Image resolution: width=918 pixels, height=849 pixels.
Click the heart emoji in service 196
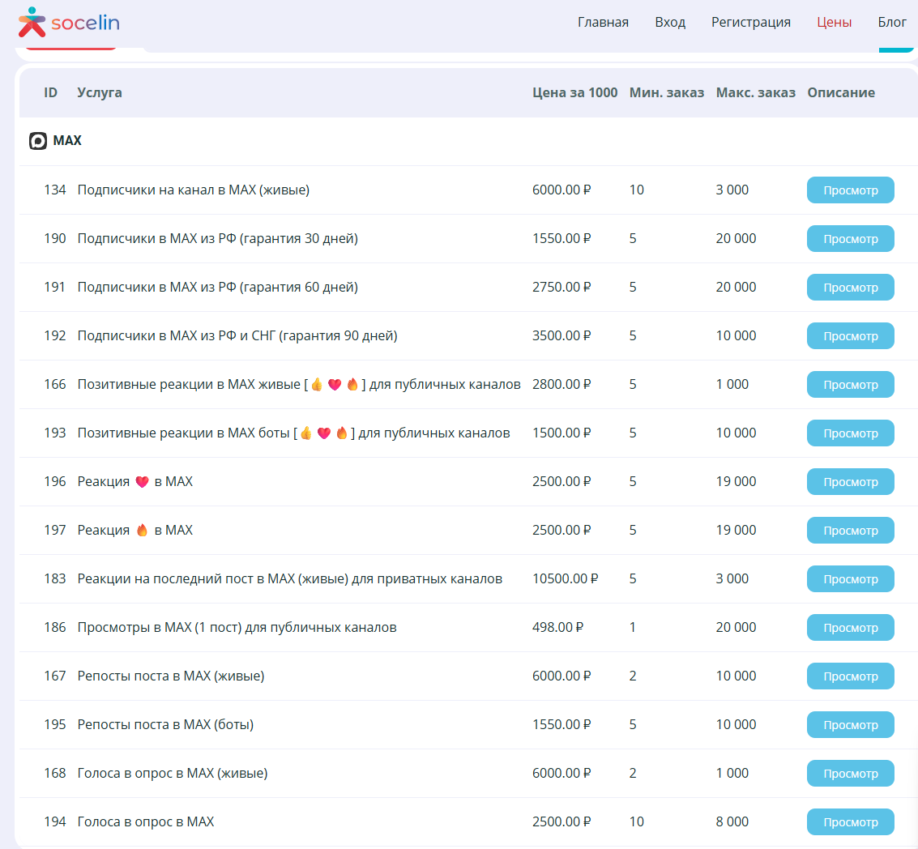pyautogui.click(x=143, y=482)
